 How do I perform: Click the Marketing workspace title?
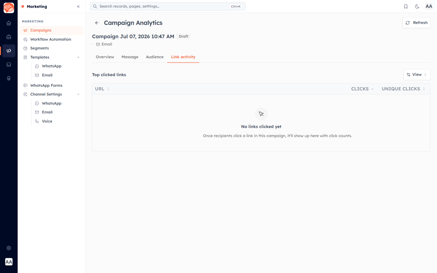point(37,6)
